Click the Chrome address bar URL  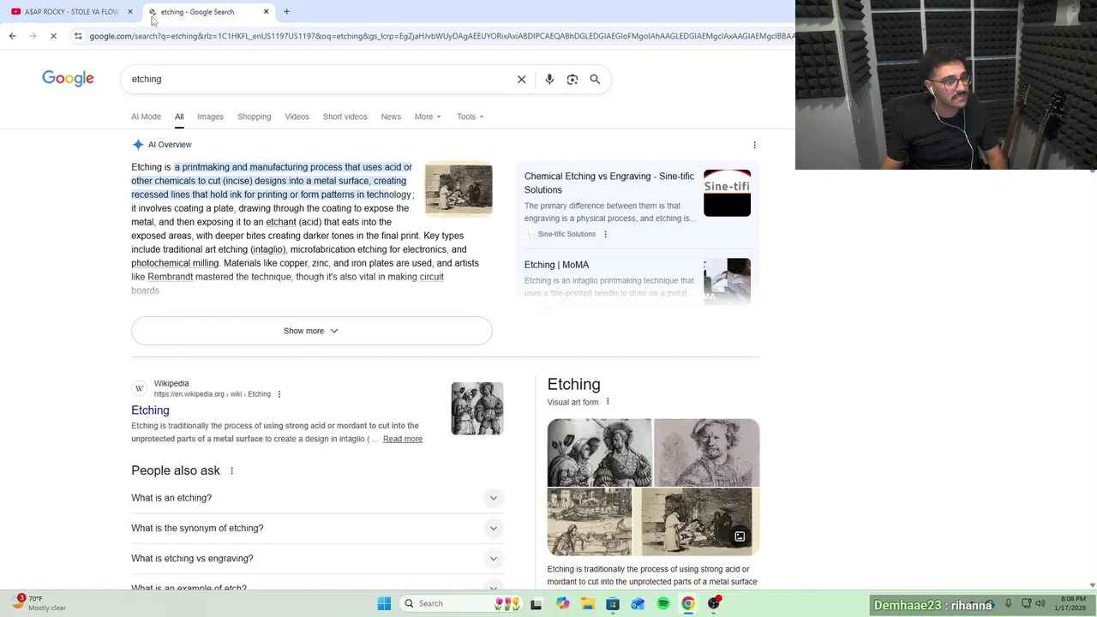(x=441, y=36)
